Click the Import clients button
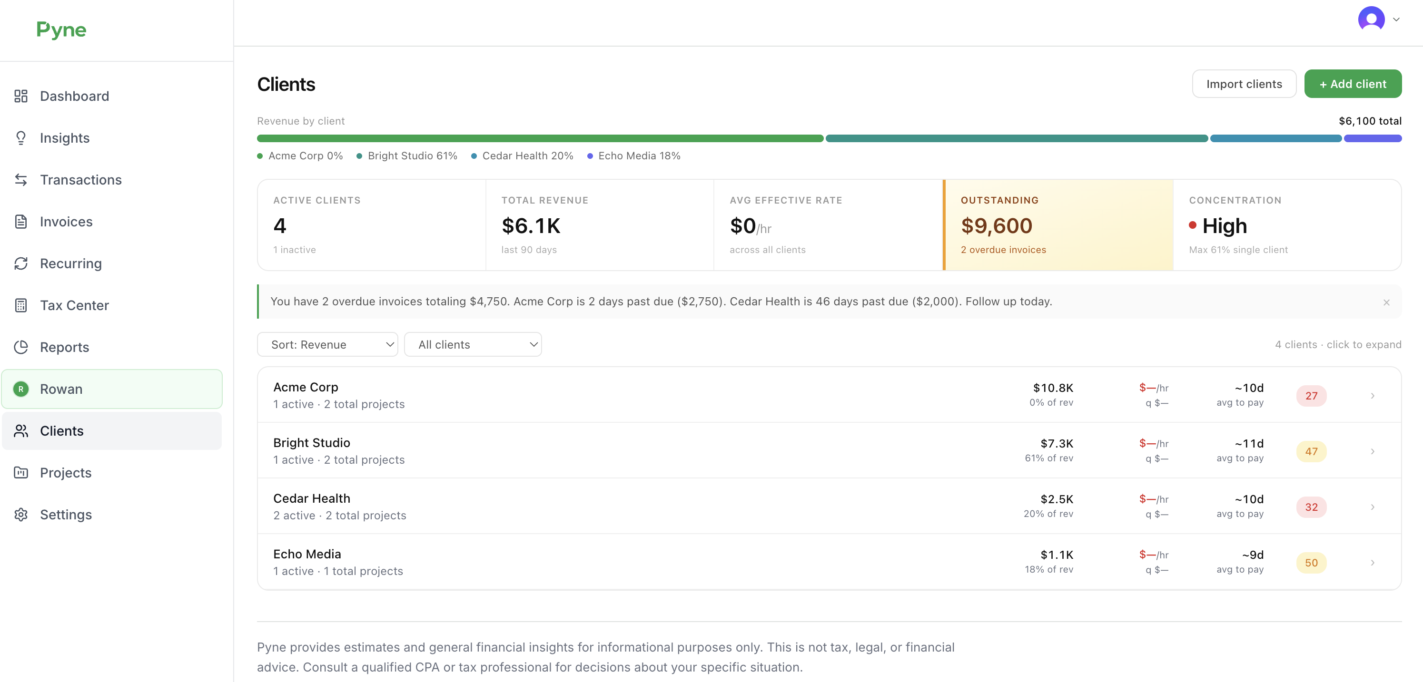Viewport: 1423px width, 682px height. pyautogui.click(x=1244, y=84)
